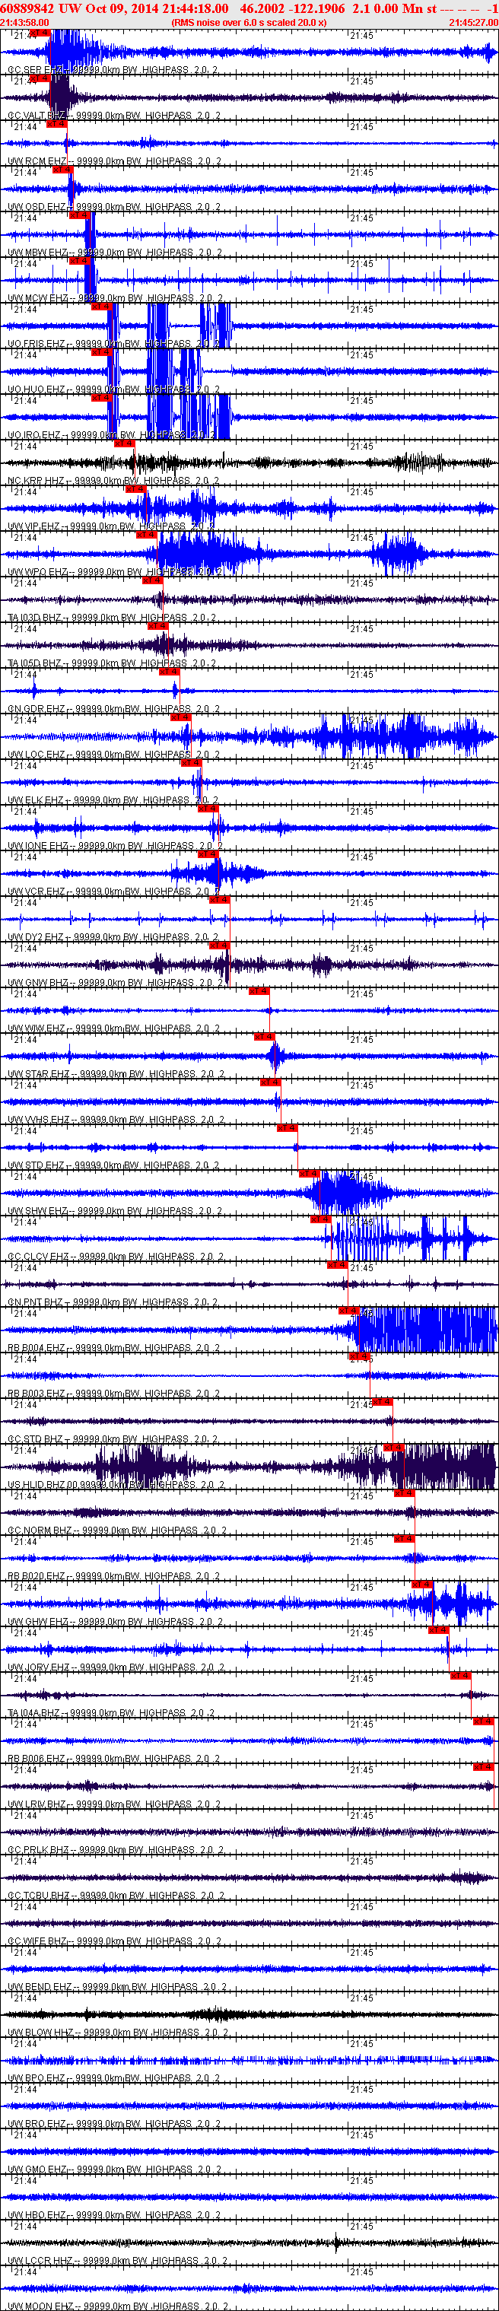499x2311 pixels.
Task: Click the UW.WPO EHZ station label
Action: tap(112, 572)
